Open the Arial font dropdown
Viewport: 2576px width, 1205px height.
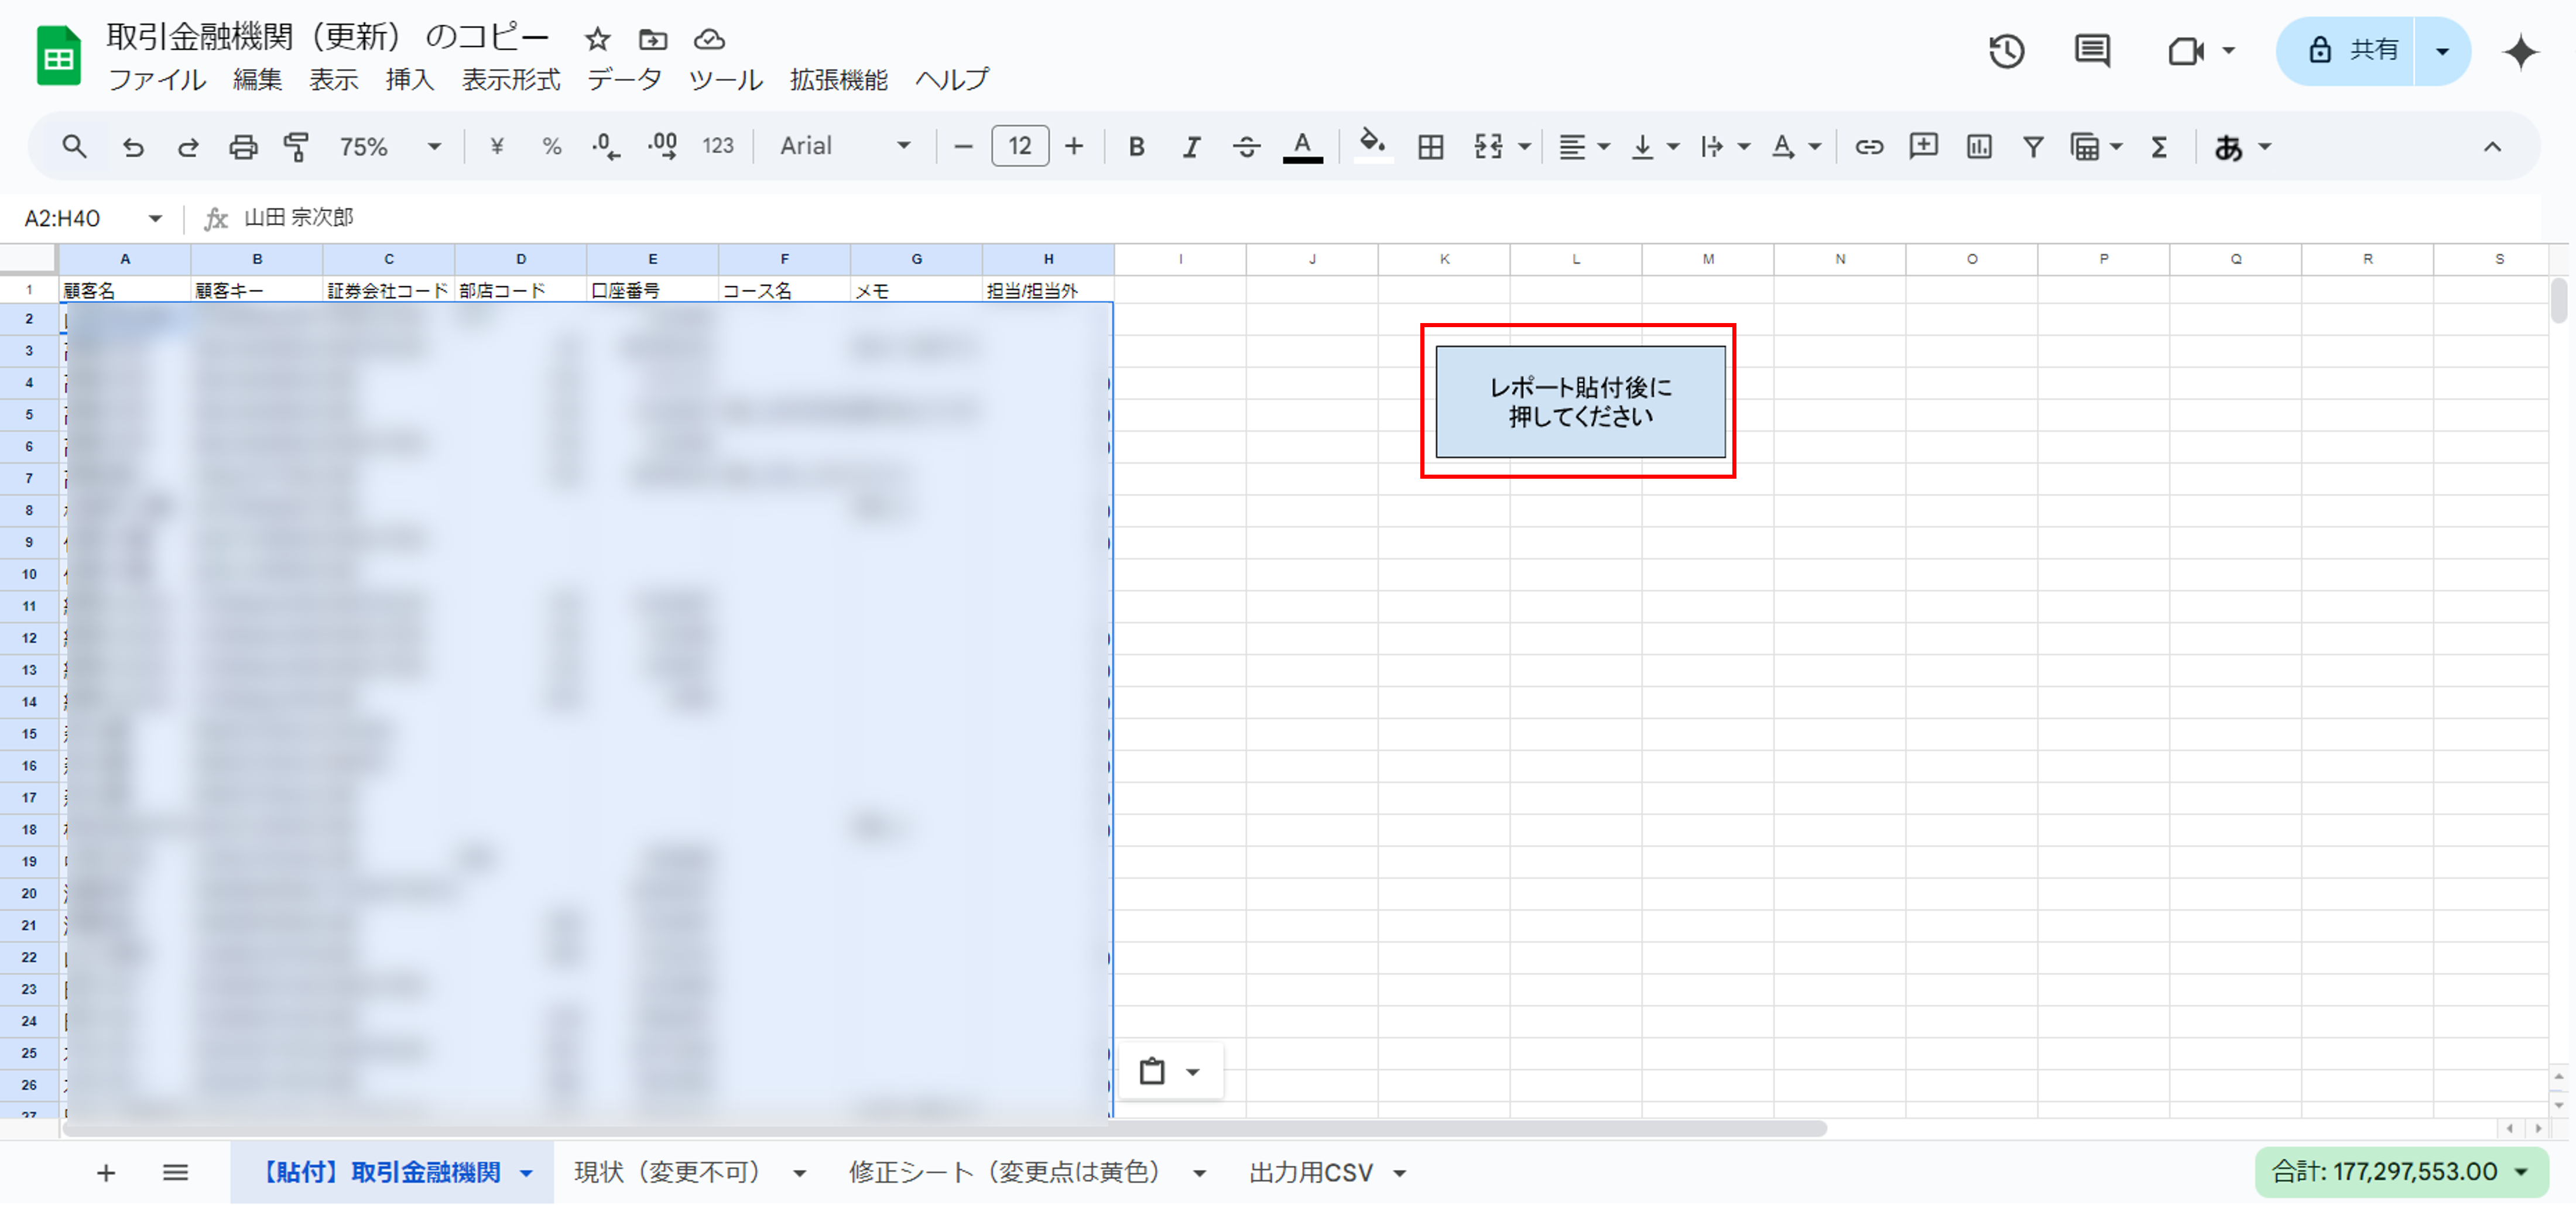pyautogui.click(x=845, y=147)
